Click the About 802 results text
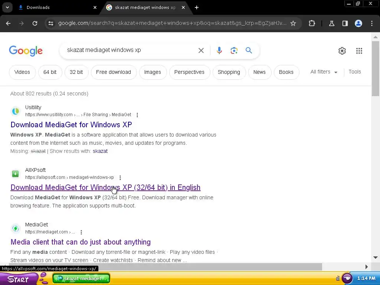Viewport: 380px width, 285px height. (x=49, y=94)
